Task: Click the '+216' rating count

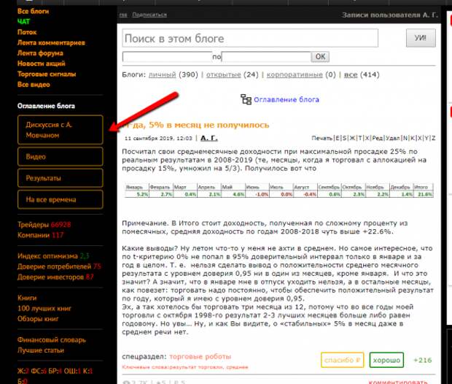Action: pyautogui.click(x=423, y=361)
